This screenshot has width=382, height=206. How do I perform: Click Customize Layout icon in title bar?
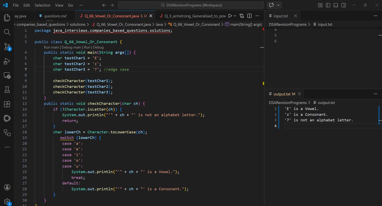pyautogui.click(x=320, y=5)
